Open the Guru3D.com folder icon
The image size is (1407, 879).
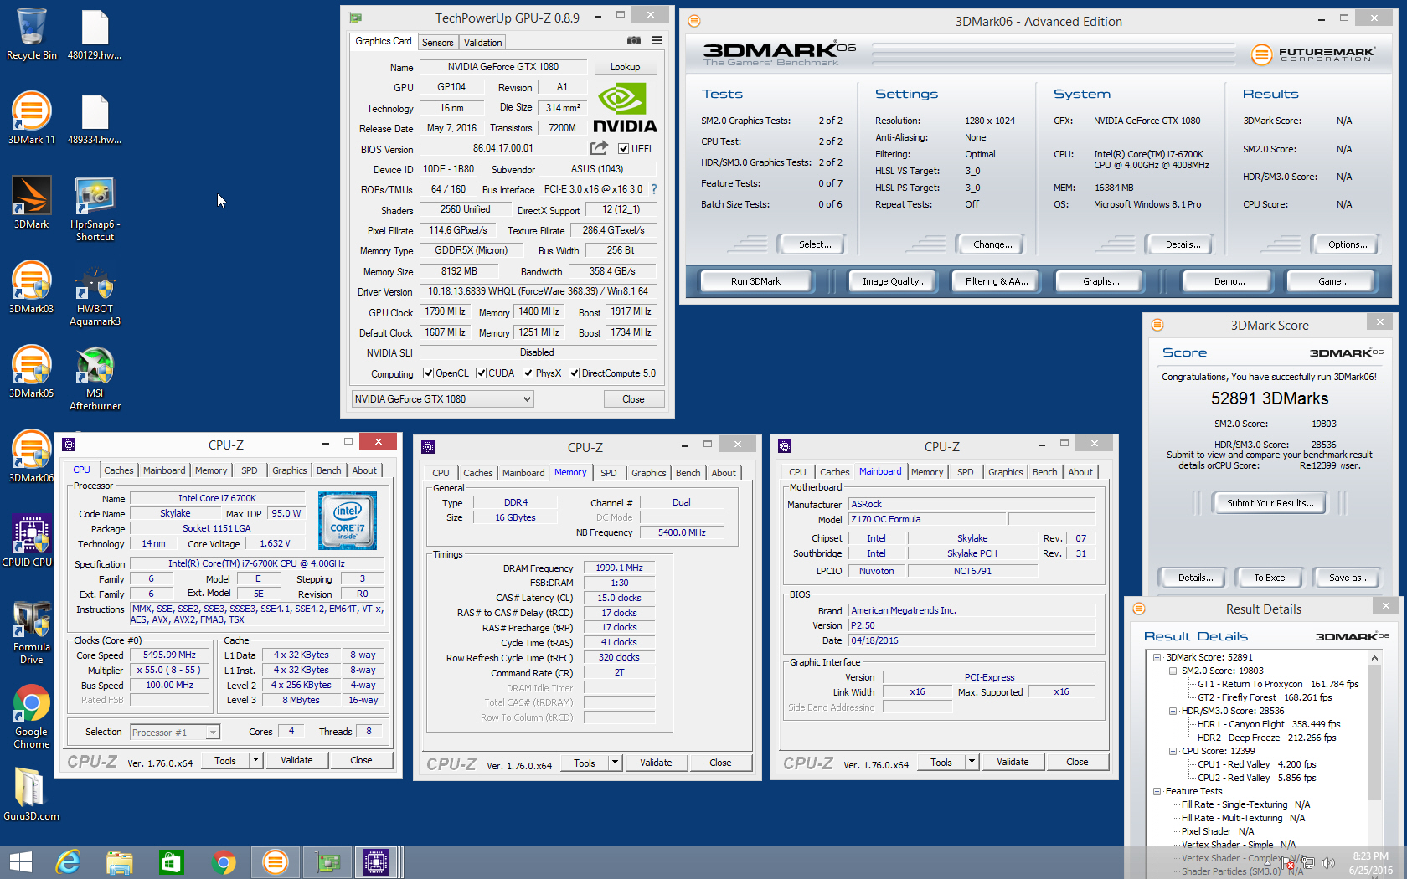point(31,794)
